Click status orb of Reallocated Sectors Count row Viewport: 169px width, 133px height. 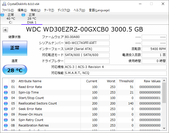click(6, 103)
